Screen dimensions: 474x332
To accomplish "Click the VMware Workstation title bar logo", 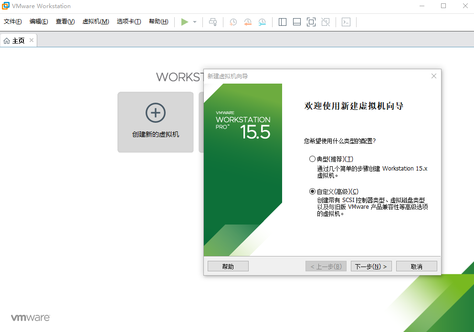I will 6,6.
